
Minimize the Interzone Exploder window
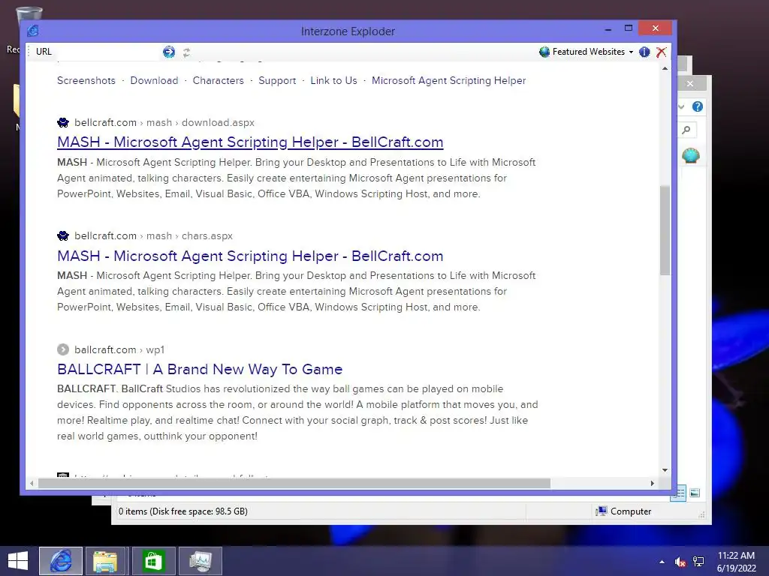tap(608, 29)
